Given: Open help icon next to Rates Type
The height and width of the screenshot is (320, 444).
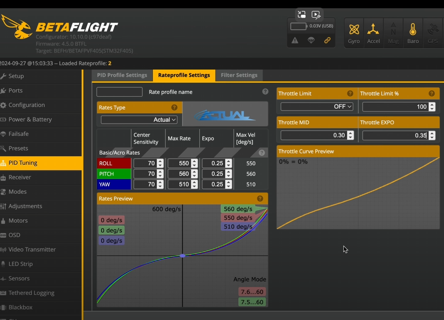Looking at the screenshot, I should click(x=174, y=108).
